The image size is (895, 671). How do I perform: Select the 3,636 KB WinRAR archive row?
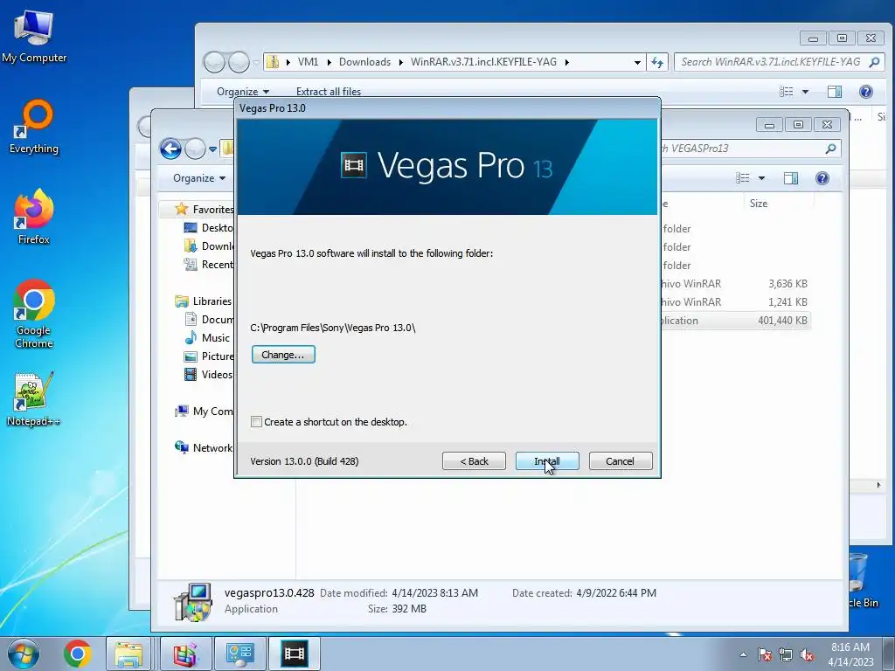point(736,284)
